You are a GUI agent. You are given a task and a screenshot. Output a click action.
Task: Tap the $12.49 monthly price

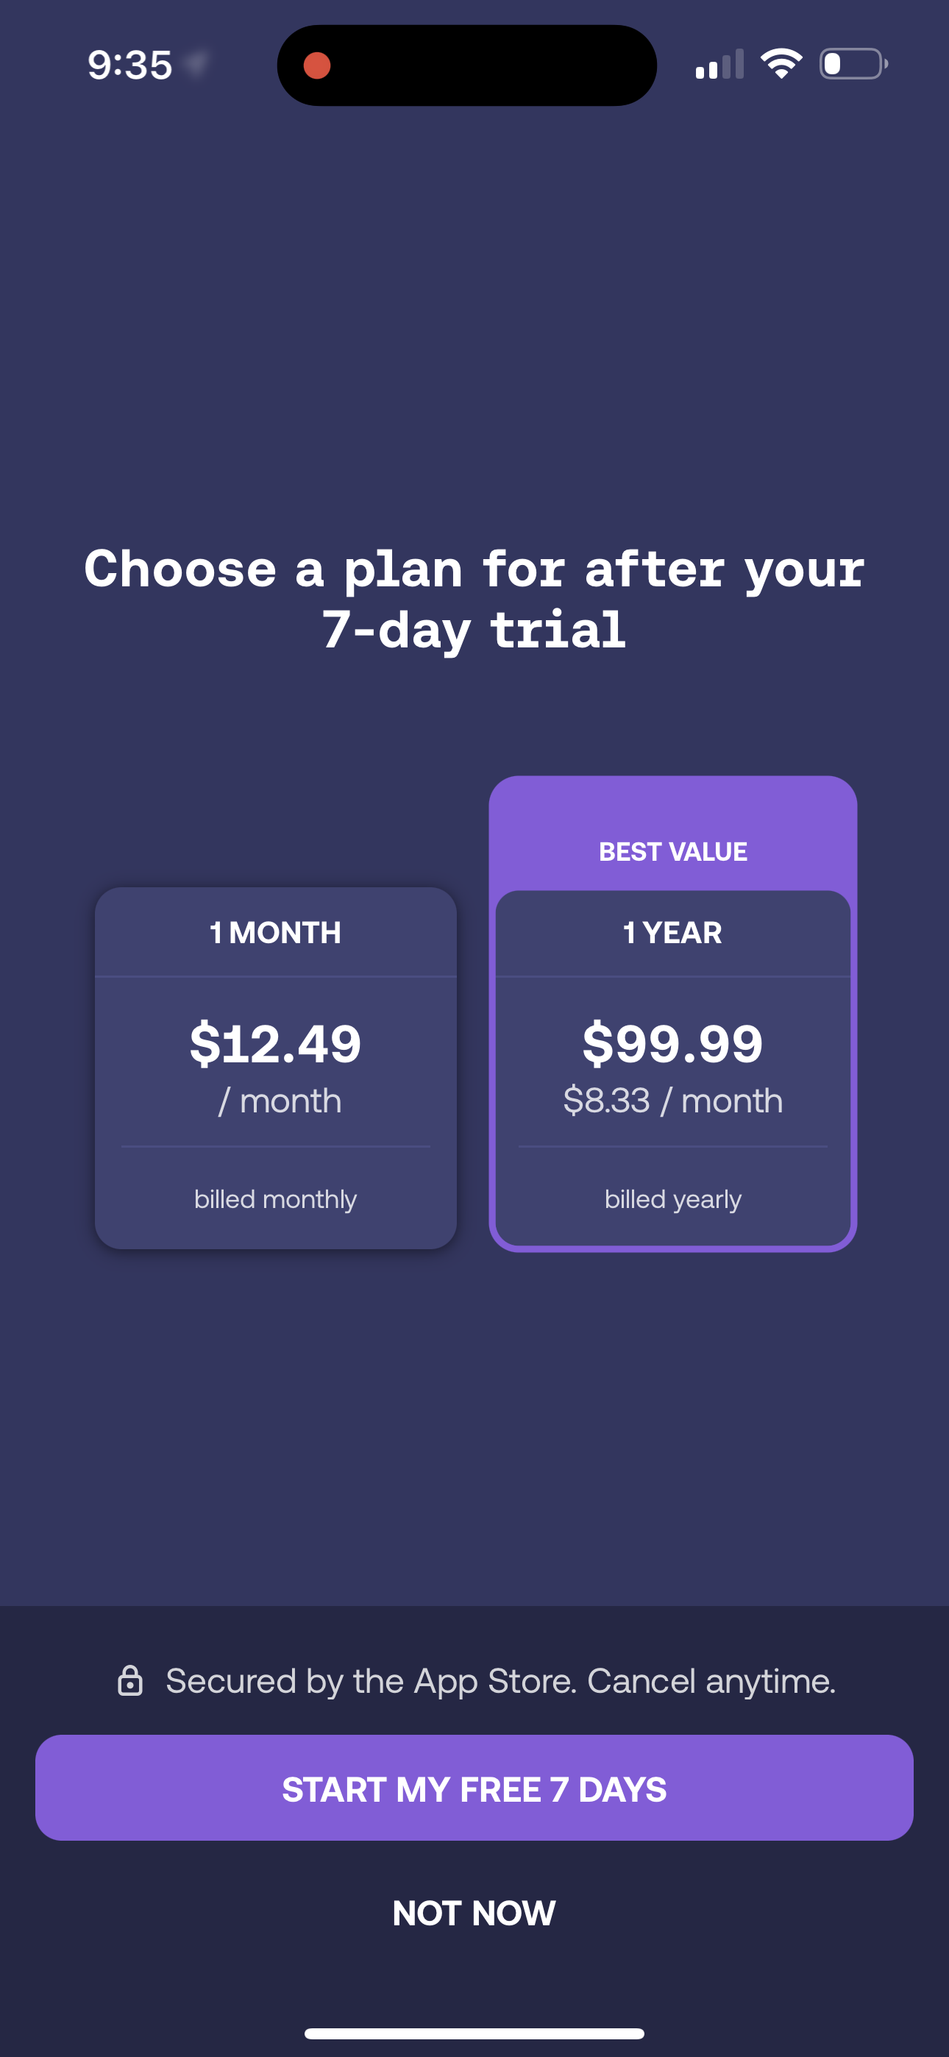click(x=276, y=1044)
